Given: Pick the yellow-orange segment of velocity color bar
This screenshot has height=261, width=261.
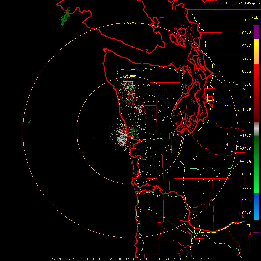Looking at the screenshot, I should point(256,52).
